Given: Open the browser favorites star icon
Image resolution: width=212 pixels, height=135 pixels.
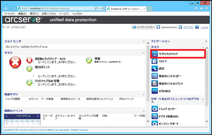Looking at the screenshot, I should [x=201, y=8].
